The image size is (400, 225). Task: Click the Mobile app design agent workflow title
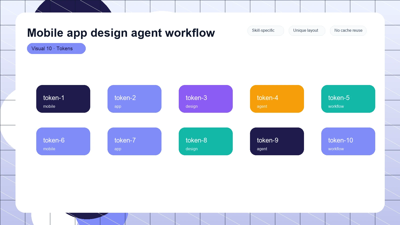tap(121, 33)
